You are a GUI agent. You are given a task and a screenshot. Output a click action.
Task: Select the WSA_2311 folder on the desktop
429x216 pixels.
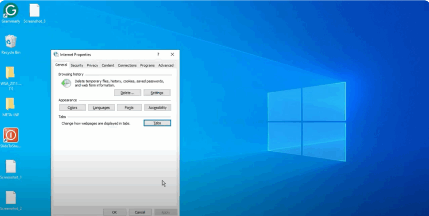[x=10, y=73]
